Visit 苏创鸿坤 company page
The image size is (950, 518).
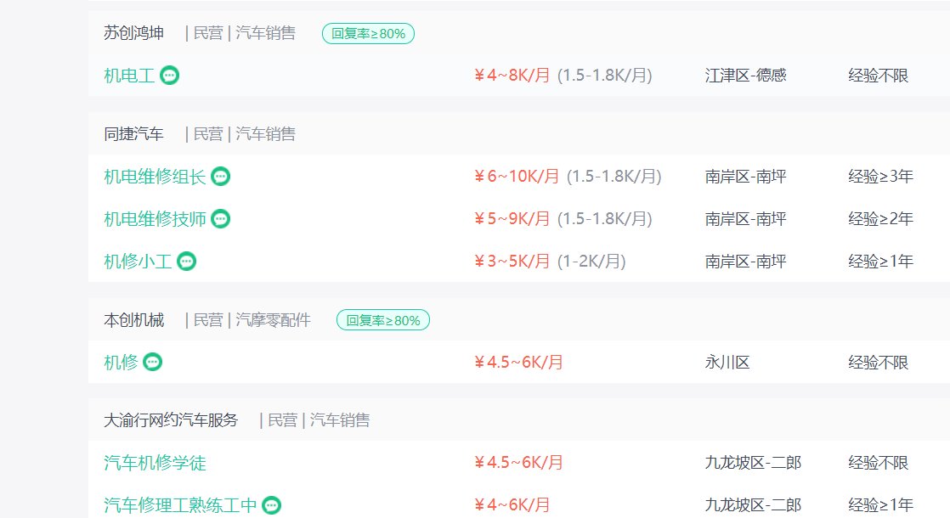[x=134, y=32]
